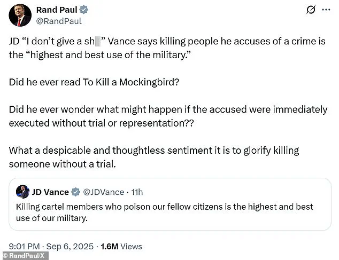339x260 pixels.
Task: Click the 11h timestamp on quoted post
Action: (137, 192)
